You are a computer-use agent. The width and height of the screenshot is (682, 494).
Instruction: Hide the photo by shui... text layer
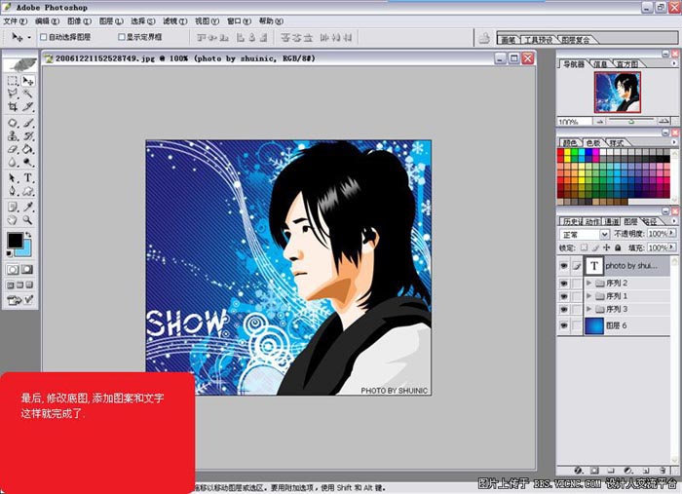click(x=564, y=266)
